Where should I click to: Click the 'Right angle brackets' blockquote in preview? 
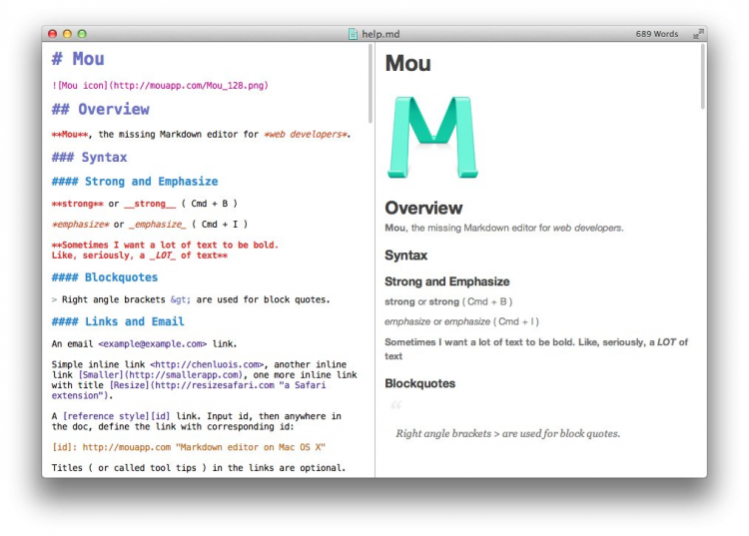(x=507, y=434)
